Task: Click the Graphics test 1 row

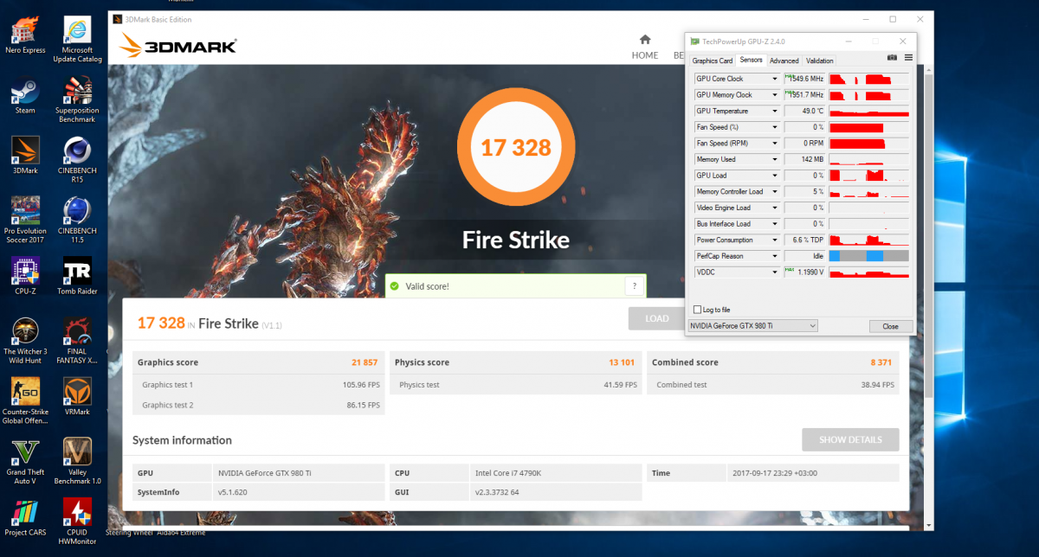Action: pyautogui.click(x=260, y=385)
